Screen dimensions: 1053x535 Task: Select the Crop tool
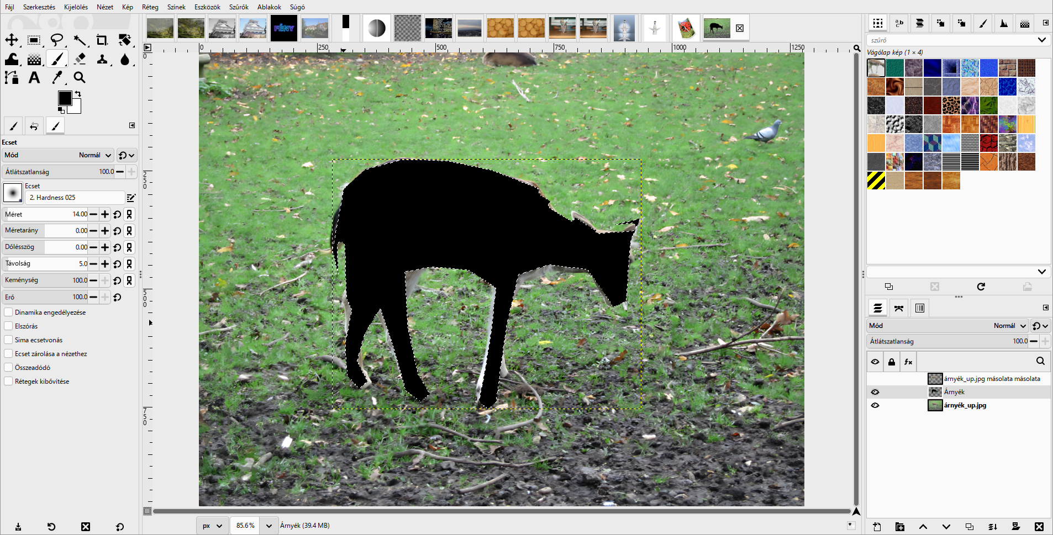pos(102,40)
